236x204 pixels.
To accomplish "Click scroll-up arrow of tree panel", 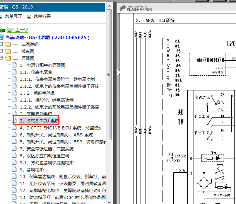I will [109, 6].
